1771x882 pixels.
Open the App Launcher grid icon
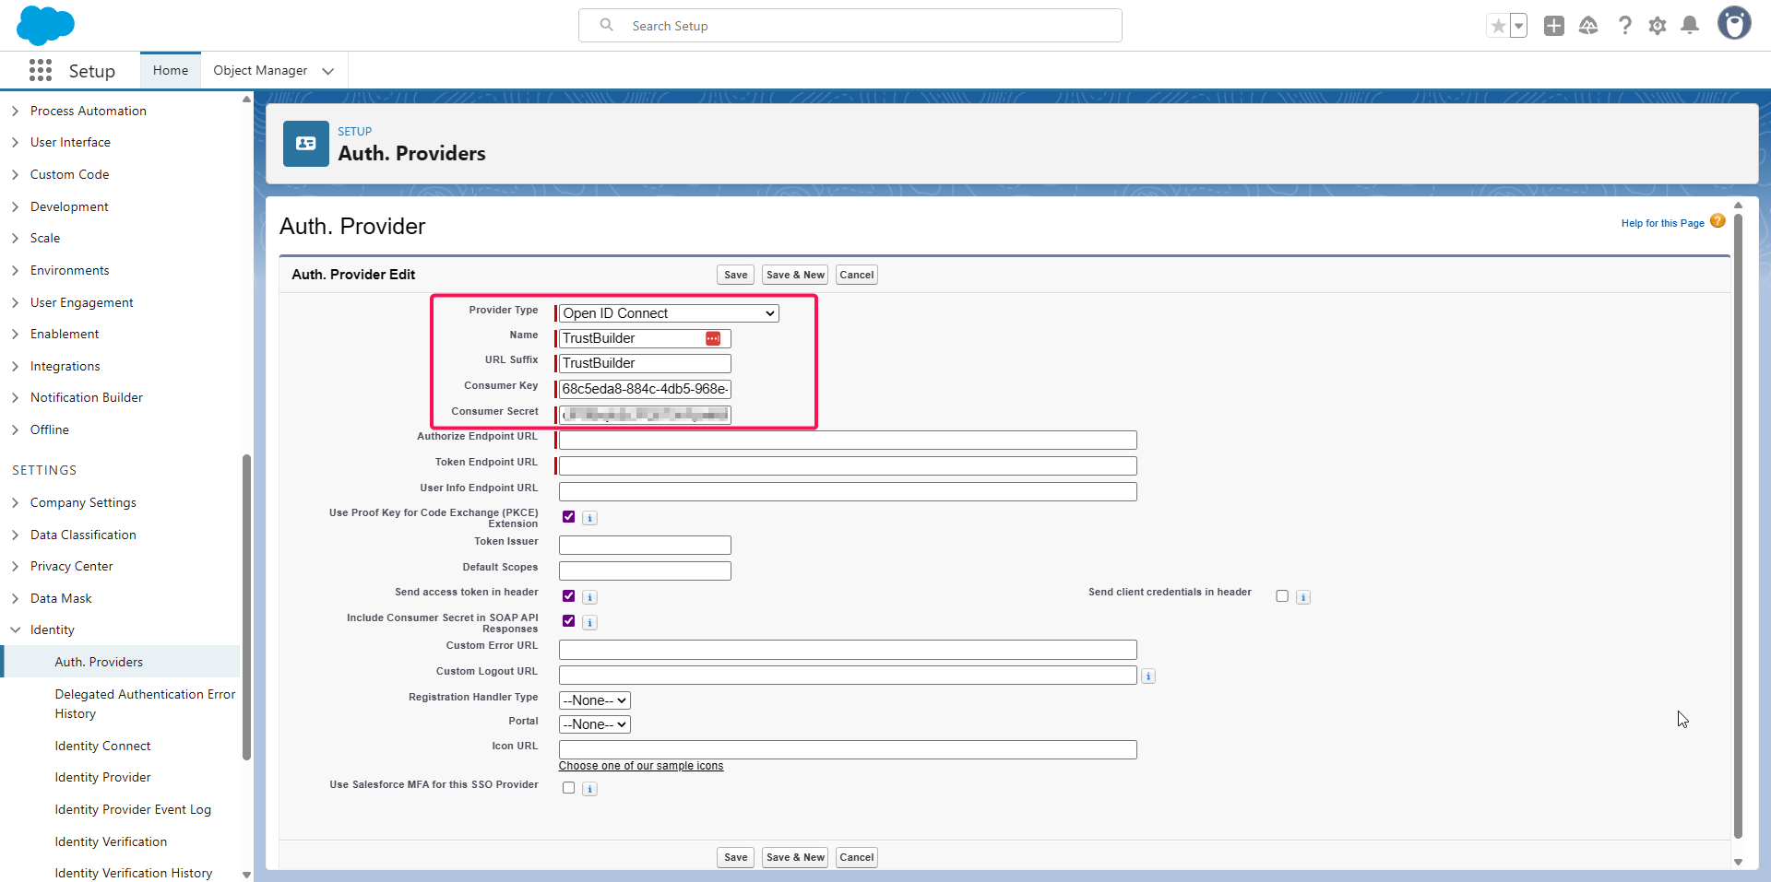click(x=41, y=71)
